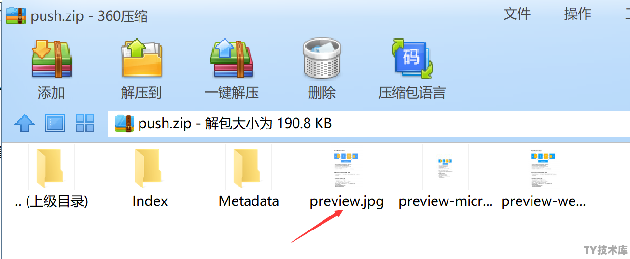The image size is (630, 259).
Task: Open the 操作 menu
Action: point(577,14)
